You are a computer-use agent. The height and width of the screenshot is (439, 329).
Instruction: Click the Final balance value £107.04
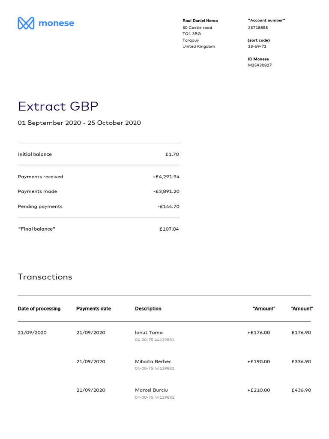pyautogui.click(x=169, y=229)
